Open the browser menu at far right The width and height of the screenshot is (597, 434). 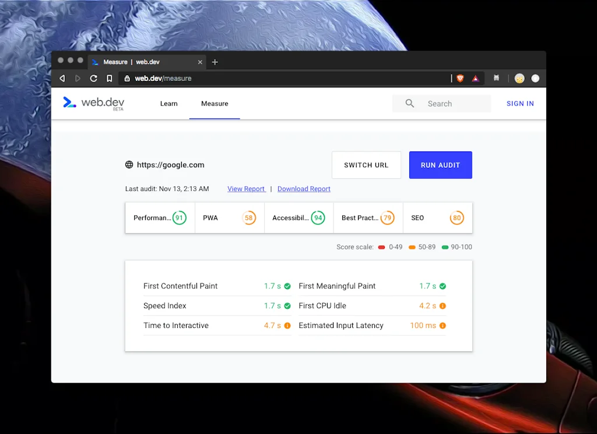tap(535, 78)
